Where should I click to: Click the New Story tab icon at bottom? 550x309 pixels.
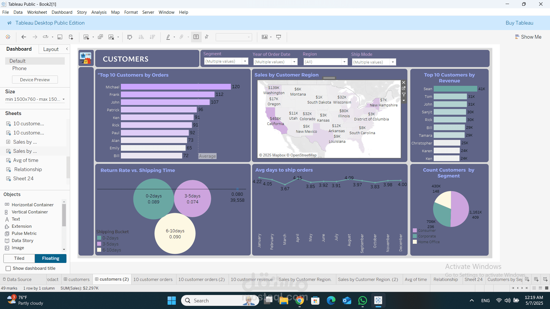[545, 279]
